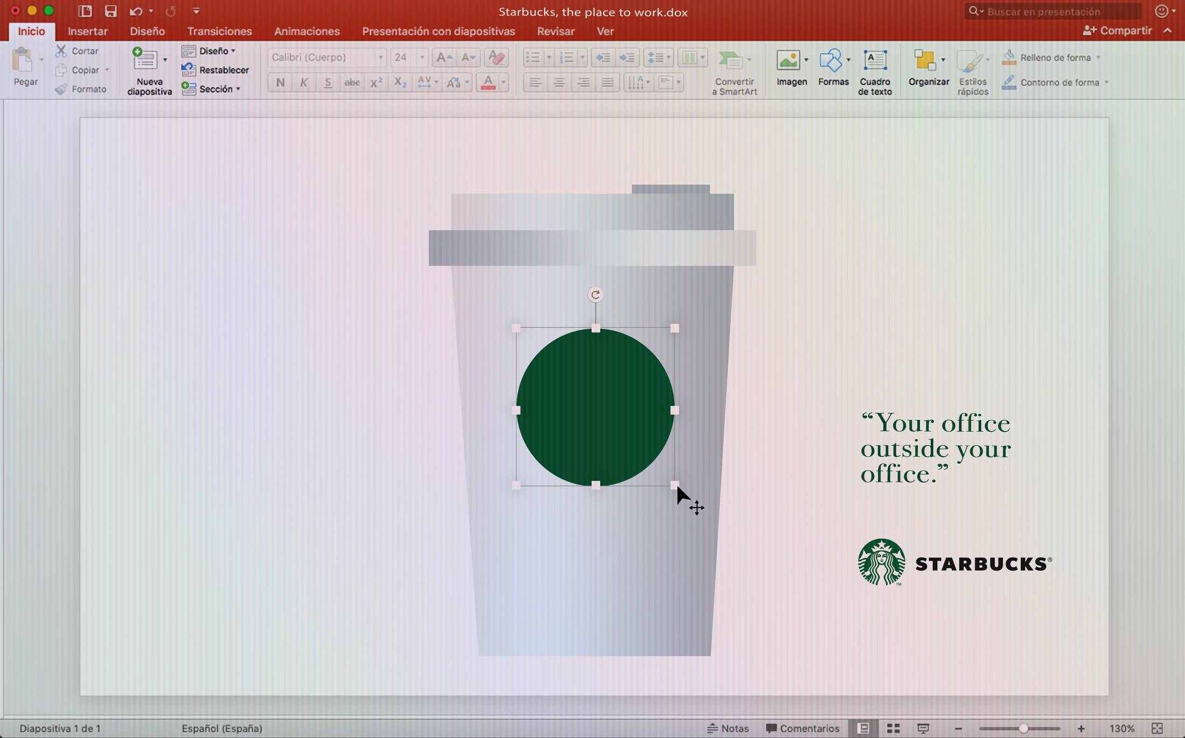1185x738 pixels.
Task: Click the save disk icon in title bar
Action: point(110,11)
